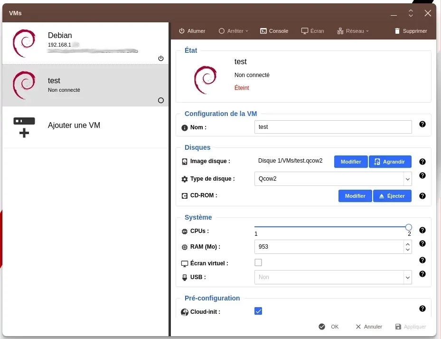
Task: Open help for Type de disque
Action: tap(422, 175)
